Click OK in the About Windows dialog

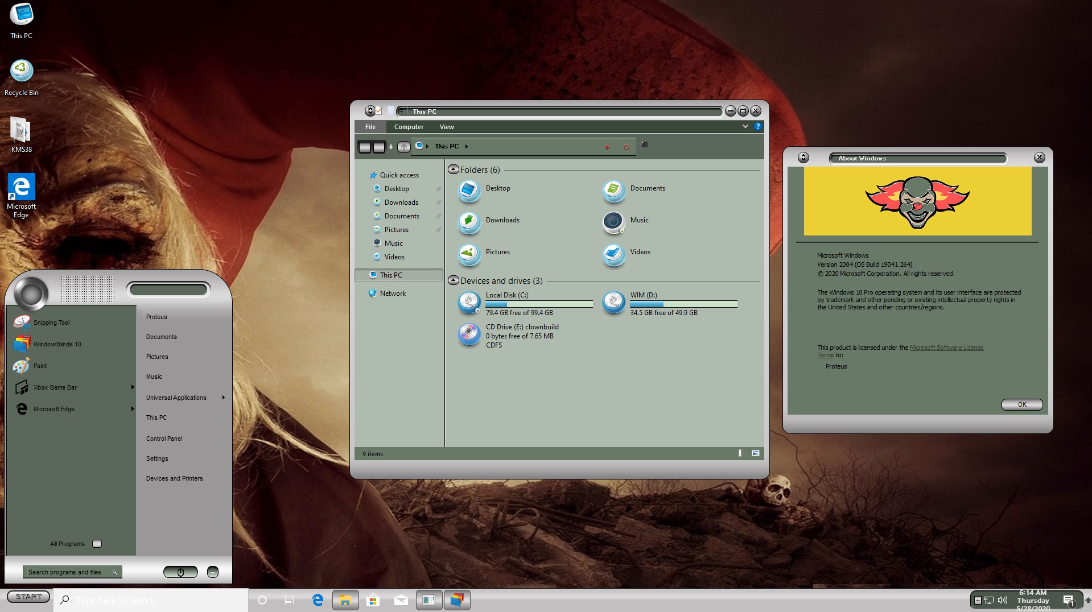click(1022, 404)
